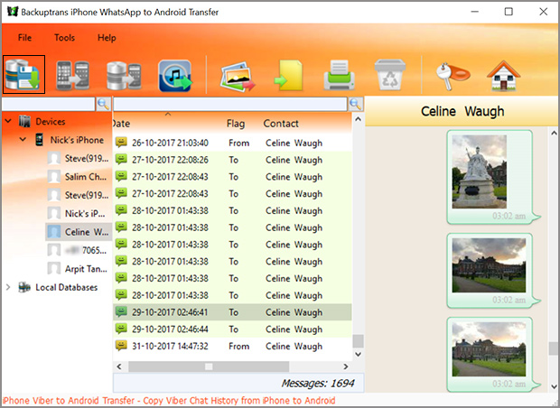
Task: Sort by the Contact column header
Action: pyautogui.click(x=281, y=124)
